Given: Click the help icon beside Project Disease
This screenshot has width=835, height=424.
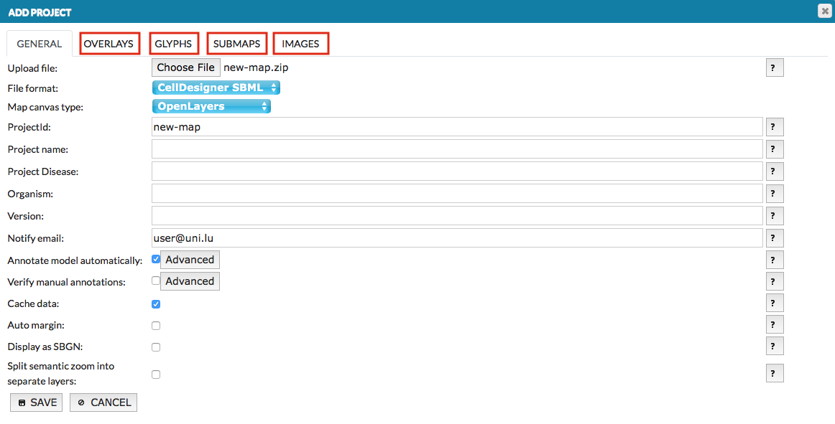Looking at the screenshot, I should 774,171.
